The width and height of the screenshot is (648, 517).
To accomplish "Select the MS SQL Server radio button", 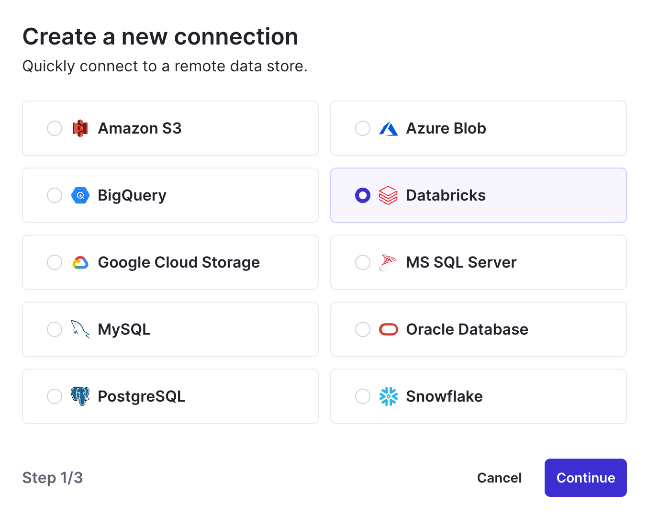I will pyautogui.click(x=363, y=262).
